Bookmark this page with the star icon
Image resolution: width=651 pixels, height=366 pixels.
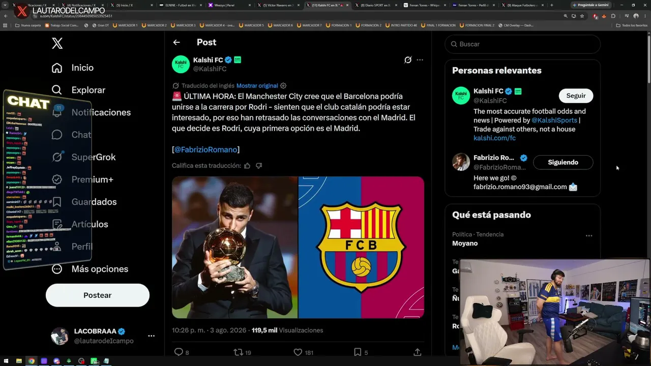click(582, 16)
